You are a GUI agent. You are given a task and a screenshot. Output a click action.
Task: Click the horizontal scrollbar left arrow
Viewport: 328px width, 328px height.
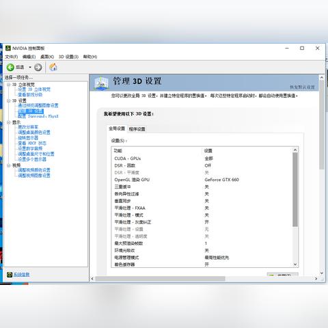92,279
